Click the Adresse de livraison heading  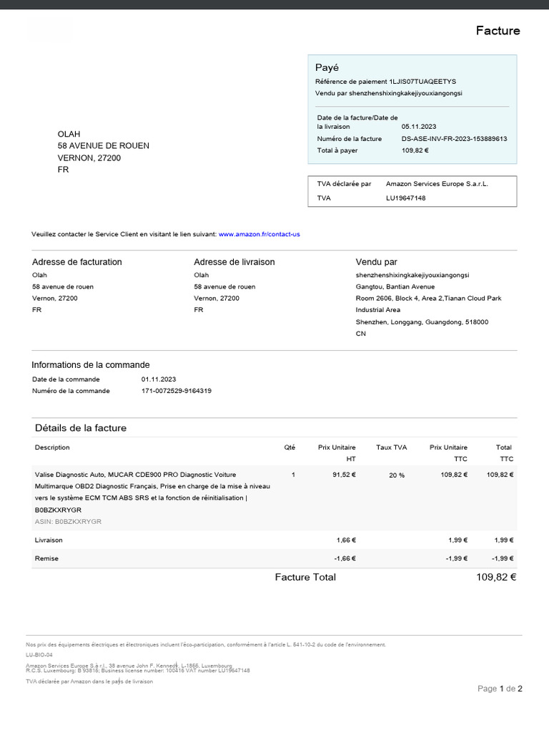click(x=234, y=262)
